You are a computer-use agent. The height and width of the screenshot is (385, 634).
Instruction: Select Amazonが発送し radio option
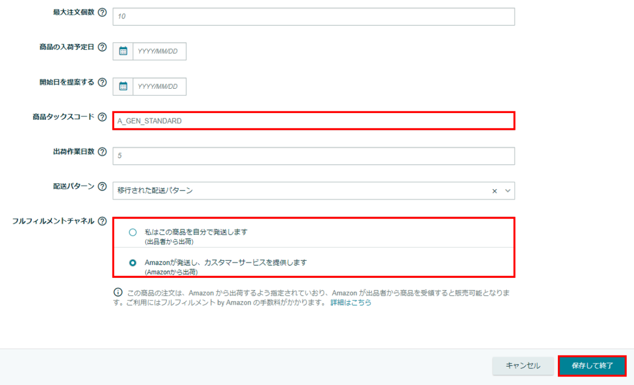point(133,262)
